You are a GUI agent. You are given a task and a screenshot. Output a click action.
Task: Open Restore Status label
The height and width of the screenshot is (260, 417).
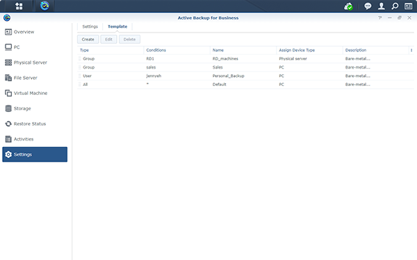pos(30,124)
